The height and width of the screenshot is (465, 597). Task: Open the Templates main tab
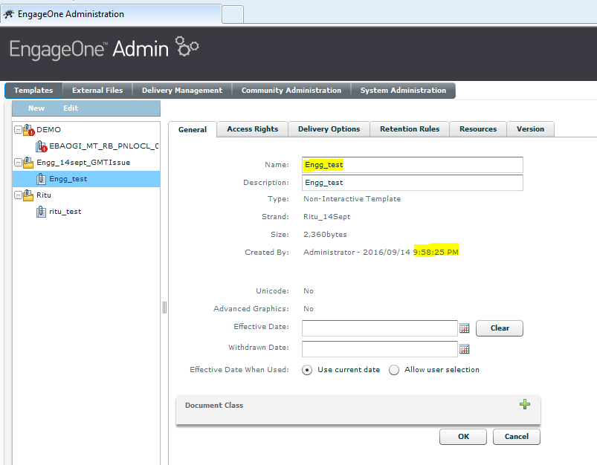(33, 91)
